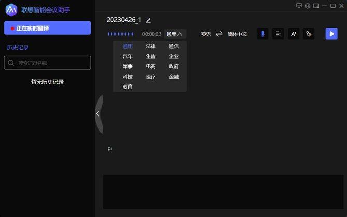Choose 政府 from the domain list
This screenshot has height=217, width=347.
pyautogui.click(x=173, y=66)
